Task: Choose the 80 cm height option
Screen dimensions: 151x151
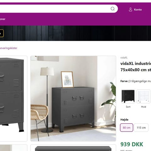Action: tap(126, 127)
